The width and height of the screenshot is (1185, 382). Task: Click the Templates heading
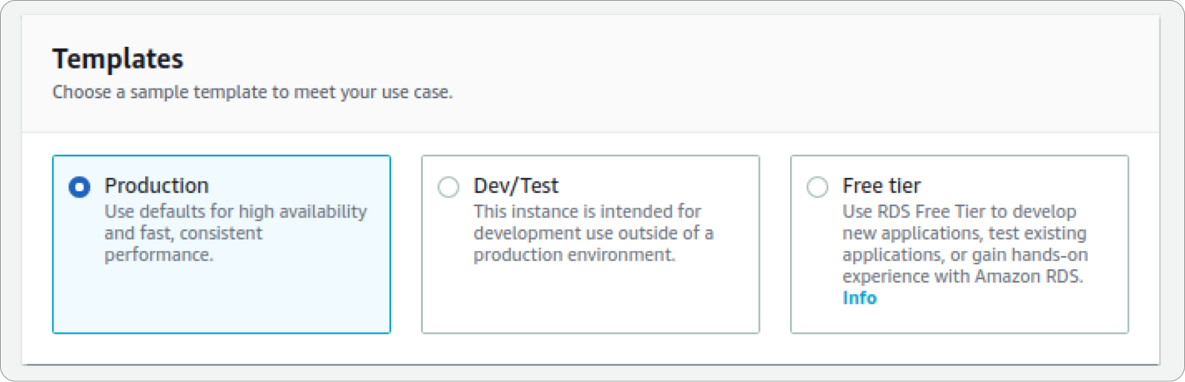[x=118, y=59]
